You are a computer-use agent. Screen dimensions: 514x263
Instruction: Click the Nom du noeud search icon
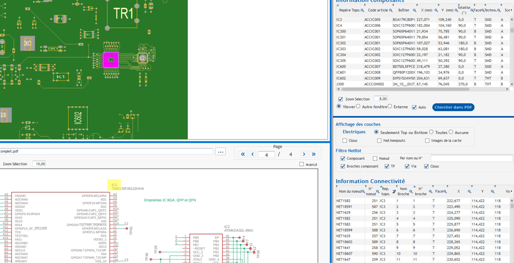point(363,192)
